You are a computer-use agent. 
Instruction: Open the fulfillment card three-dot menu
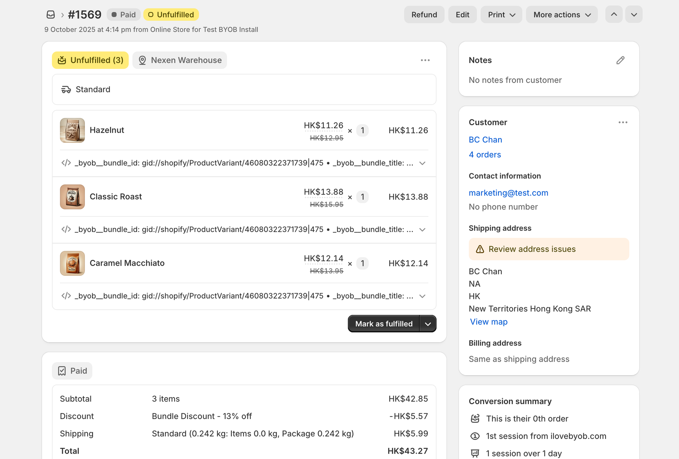click(x=425, y=60)
